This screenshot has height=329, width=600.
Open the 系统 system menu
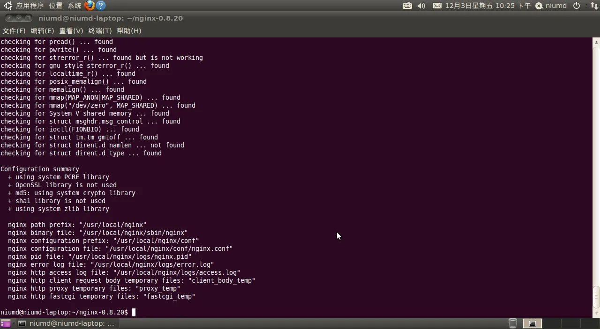click(x=75, y=6)
